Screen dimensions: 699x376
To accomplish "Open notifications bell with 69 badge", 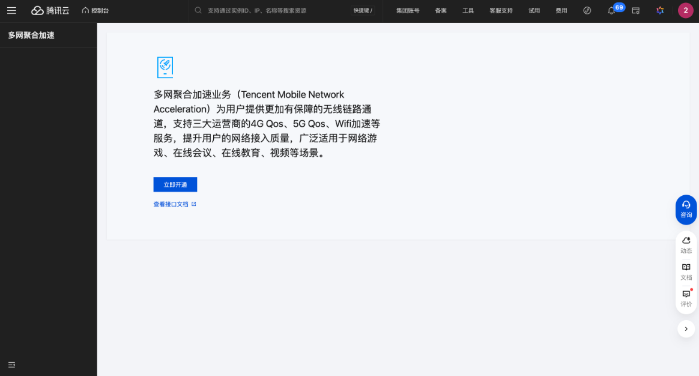I will pos(611,10).
